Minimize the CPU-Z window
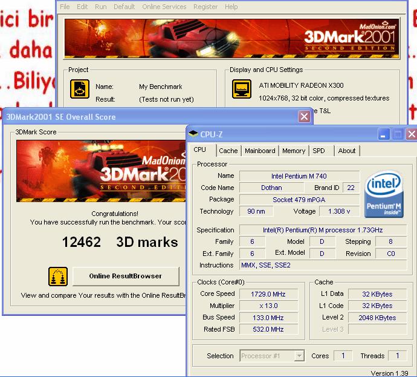Screen dimensions: 417x377 click(383, 134)
